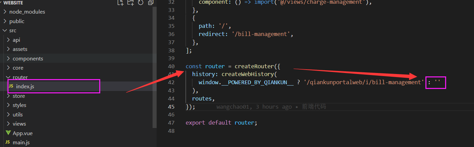
Task: Open the main.js file
Action: (21, 143)
